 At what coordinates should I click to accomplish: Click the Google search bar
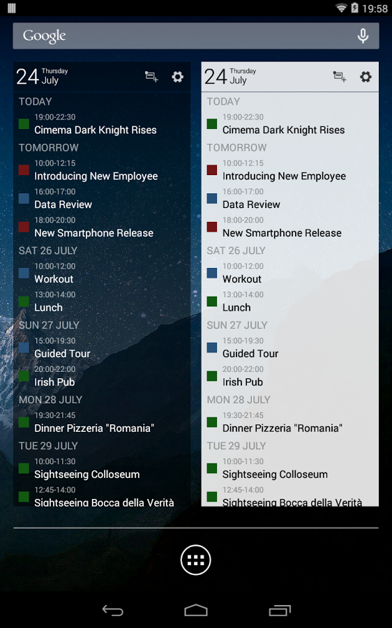196,36
